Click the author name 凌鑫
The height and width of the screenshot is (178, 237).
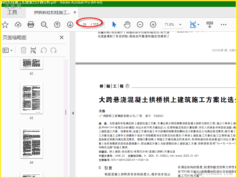point(102,111)
